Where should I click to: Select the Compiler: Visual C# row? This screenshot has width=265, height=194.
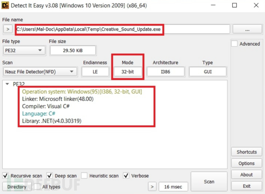coord(46,106)
